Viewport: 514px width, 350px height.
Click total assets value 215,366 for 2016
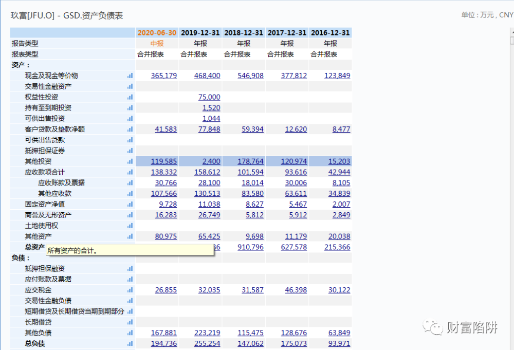point(337,247)
